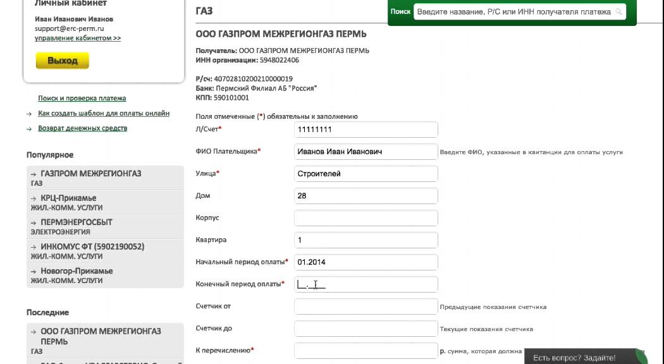Screen dimensions: 664x364
Task: Click Конечный период оплаты field
Action: pyautogui.click(x=366, y=284)
